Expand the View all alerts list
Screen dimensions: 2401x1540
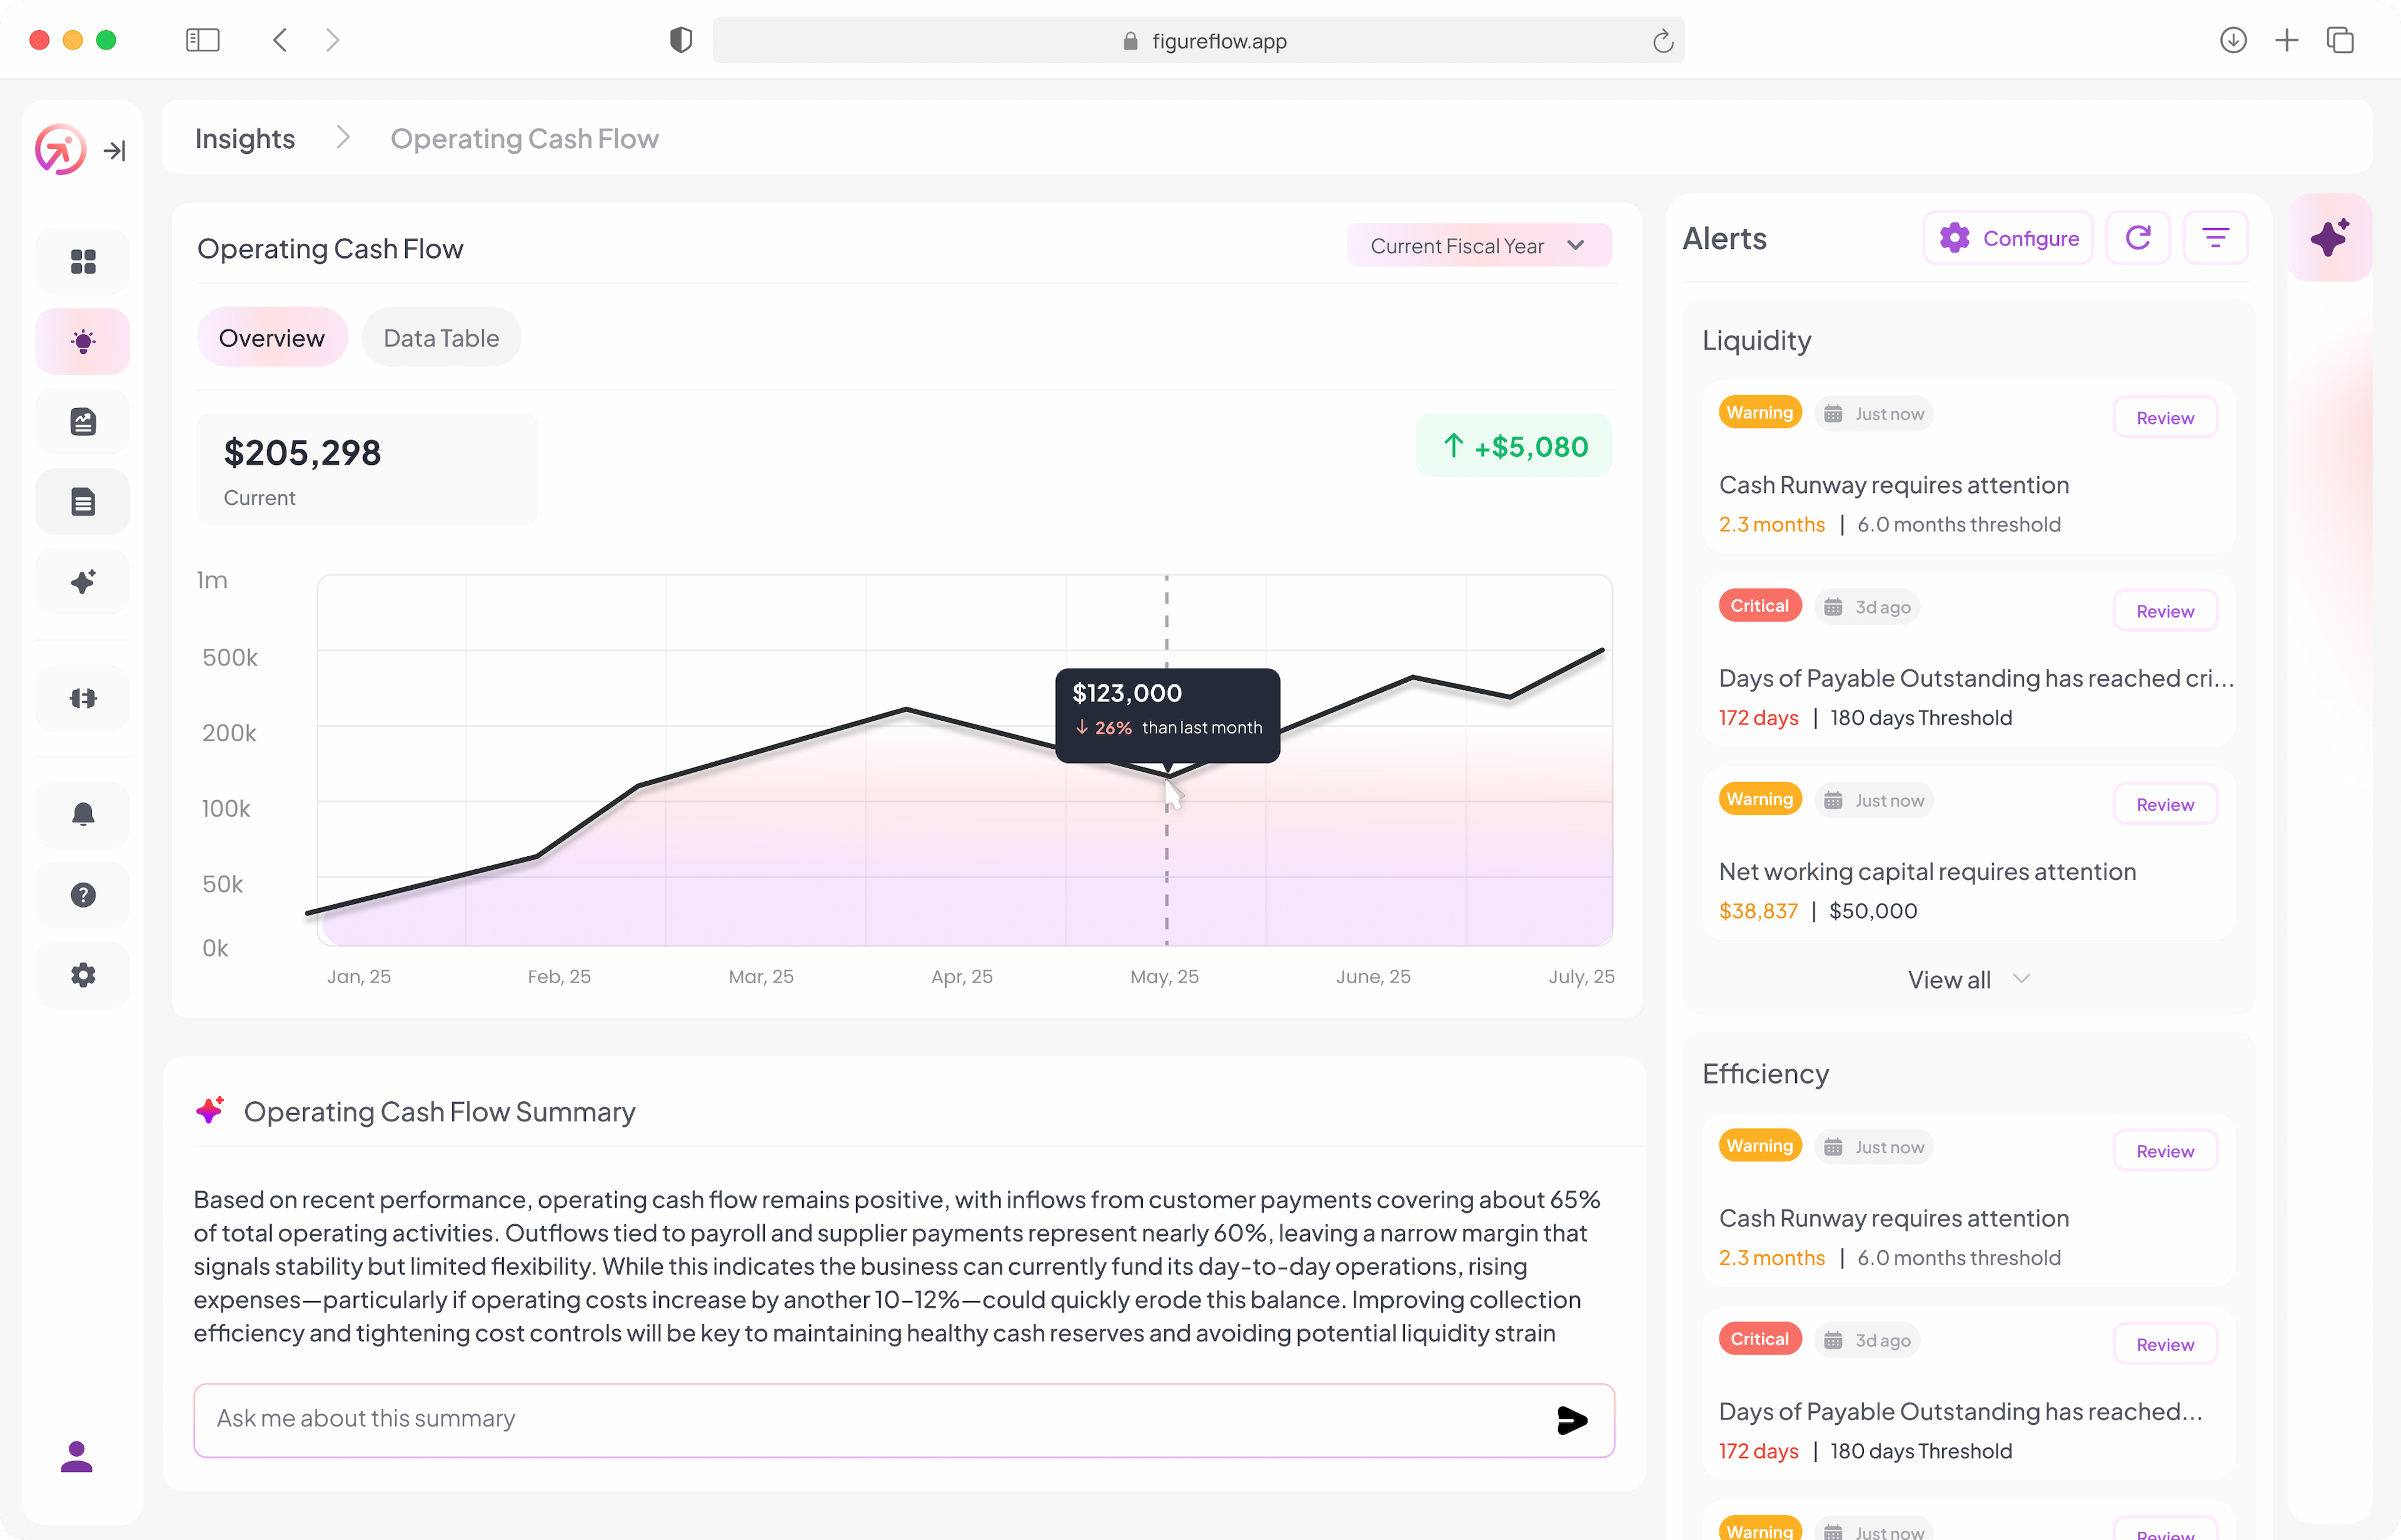pyautogui.click(x=1966, y=979)
